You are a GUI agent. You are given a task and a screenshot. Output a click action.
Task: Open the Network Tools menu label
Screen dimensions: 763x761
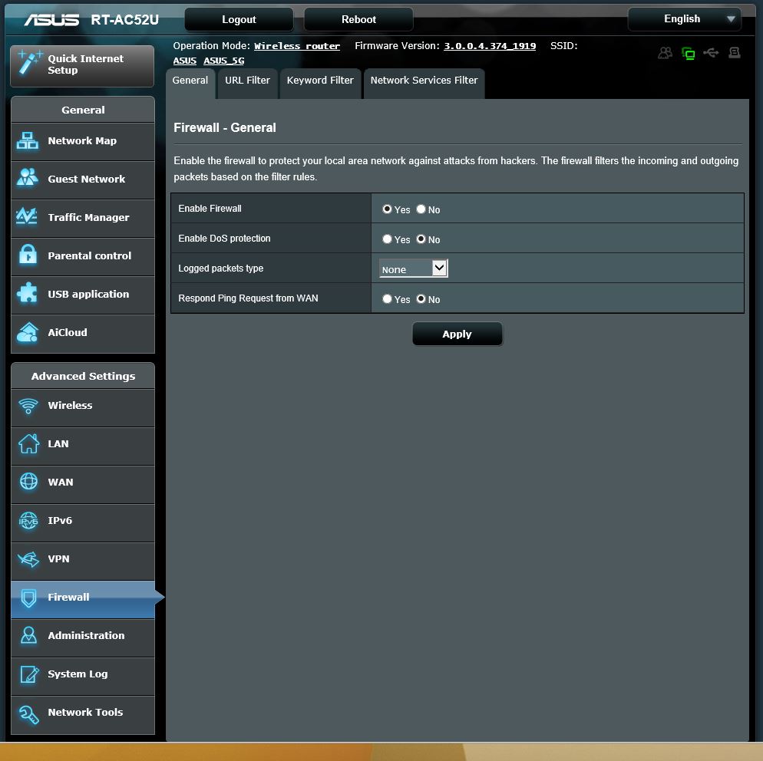(x=86, y=713)
